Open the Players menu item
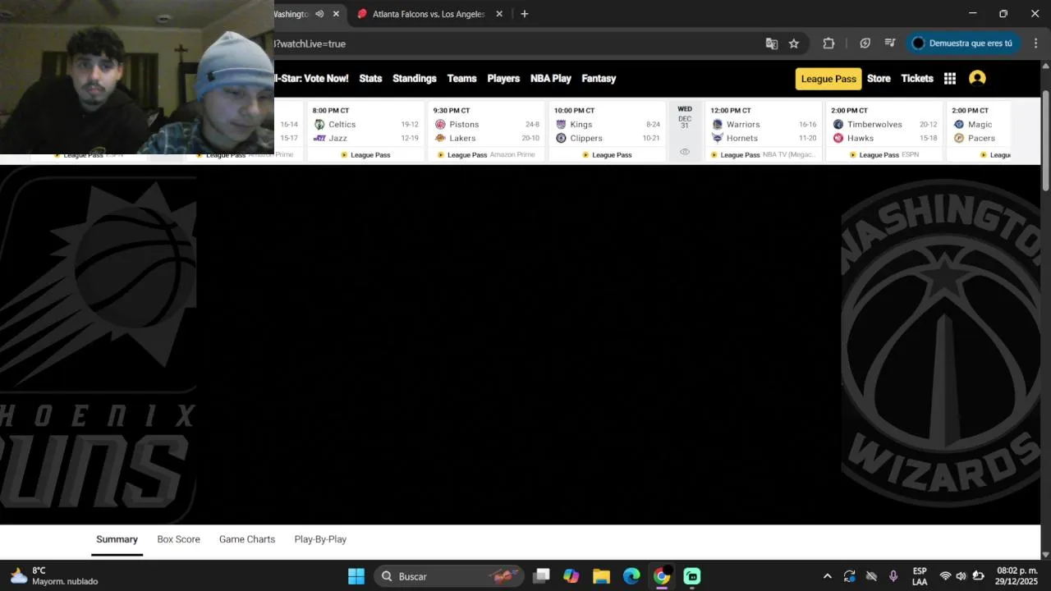 coord(503,79)
